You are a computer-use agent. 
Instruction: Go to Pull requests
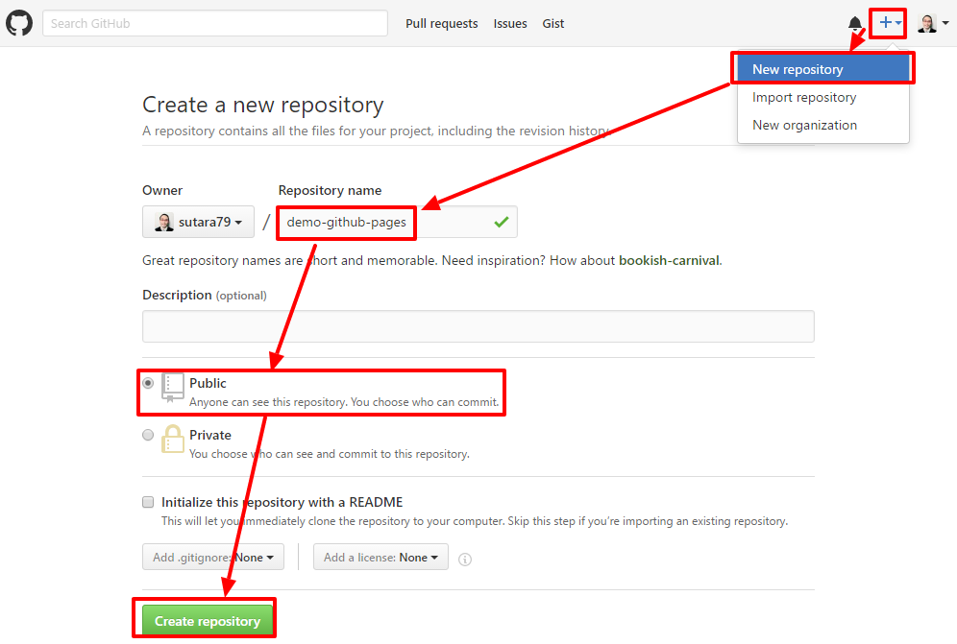click(x=442, y=23)
